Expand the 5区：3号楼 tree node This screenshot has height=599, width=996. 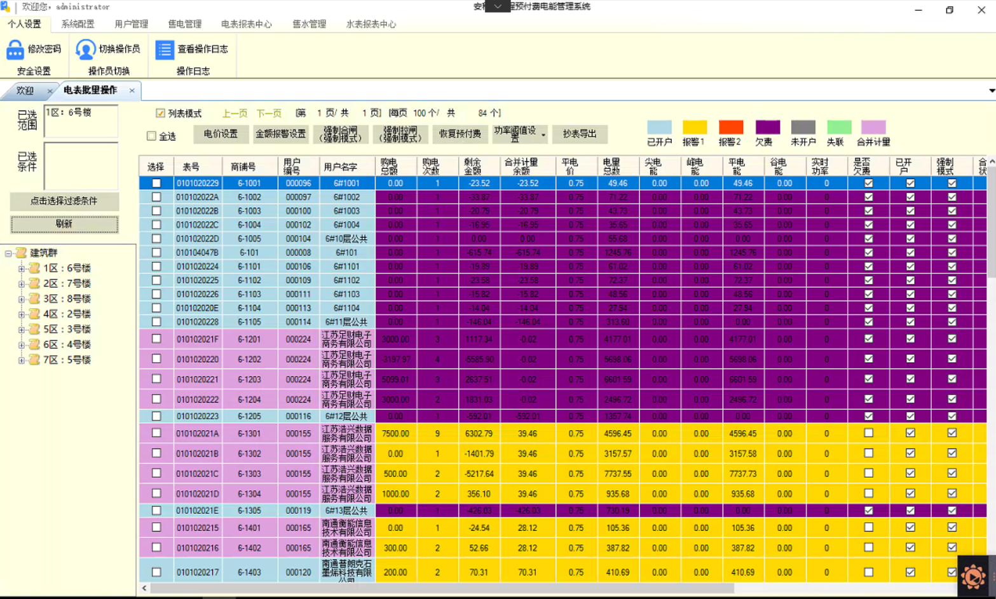tap(22, 329)
